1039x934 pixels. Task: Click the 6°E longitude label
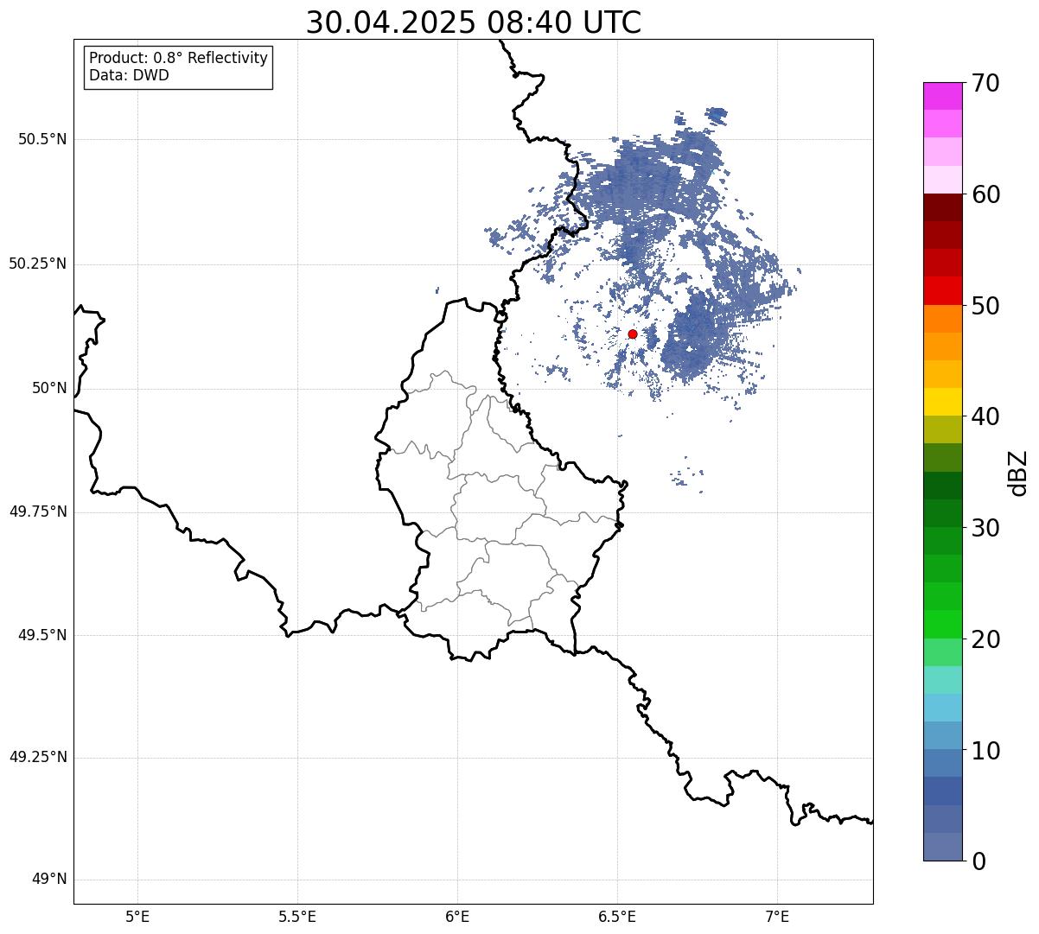coord(457,916)
